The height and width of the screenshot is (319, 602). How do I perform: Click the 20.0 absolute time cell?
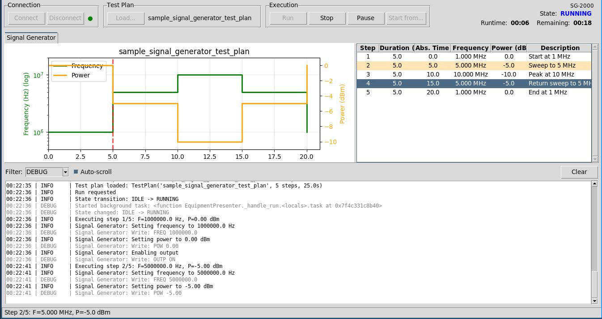click(x=432, y=92)
